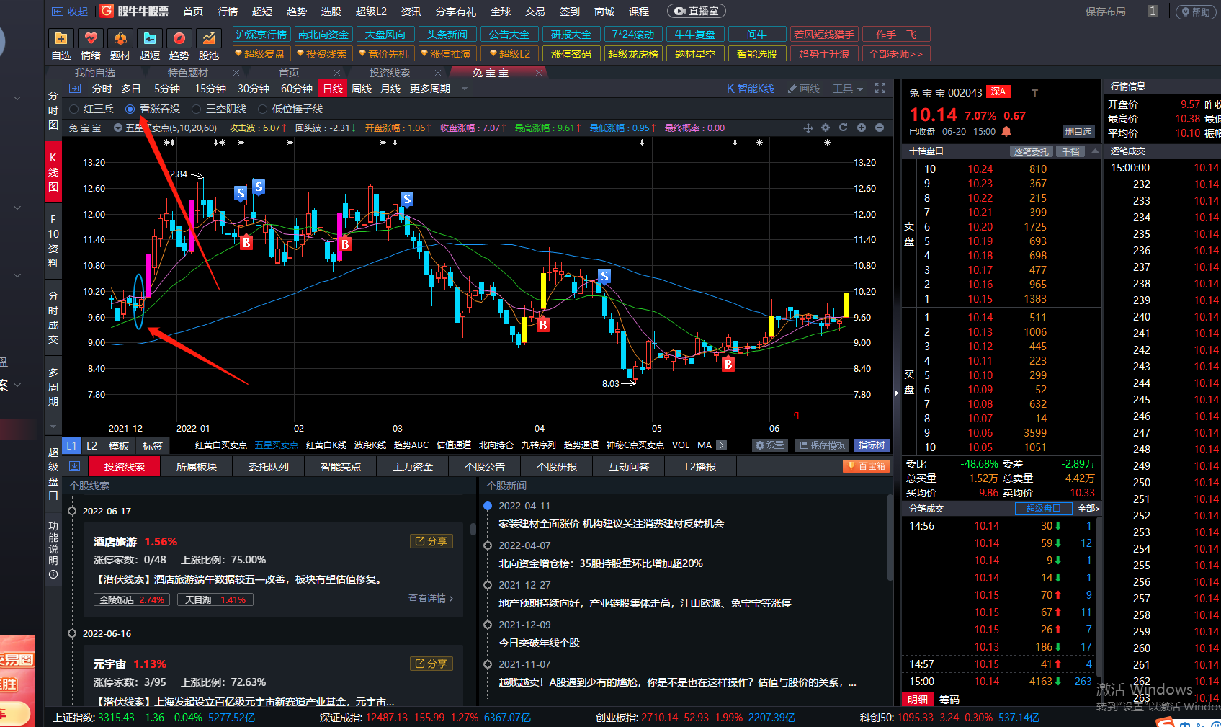The image size is (1221, 727).
Task: Click the chart sidebar toggle arrow icon
Action: click(x=75, y=89)
